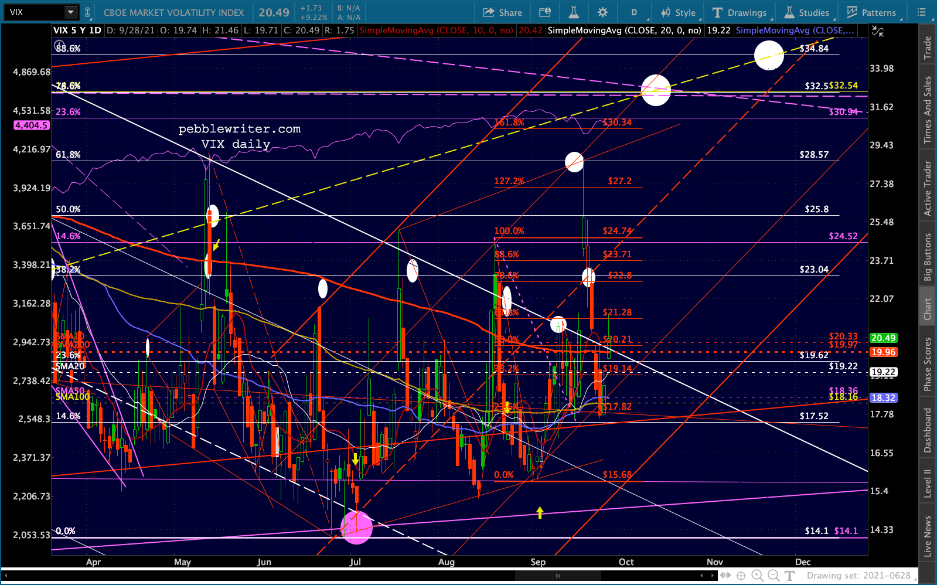Click the crosshair pointer icon

pyautogui.click(x=741, y=576)
